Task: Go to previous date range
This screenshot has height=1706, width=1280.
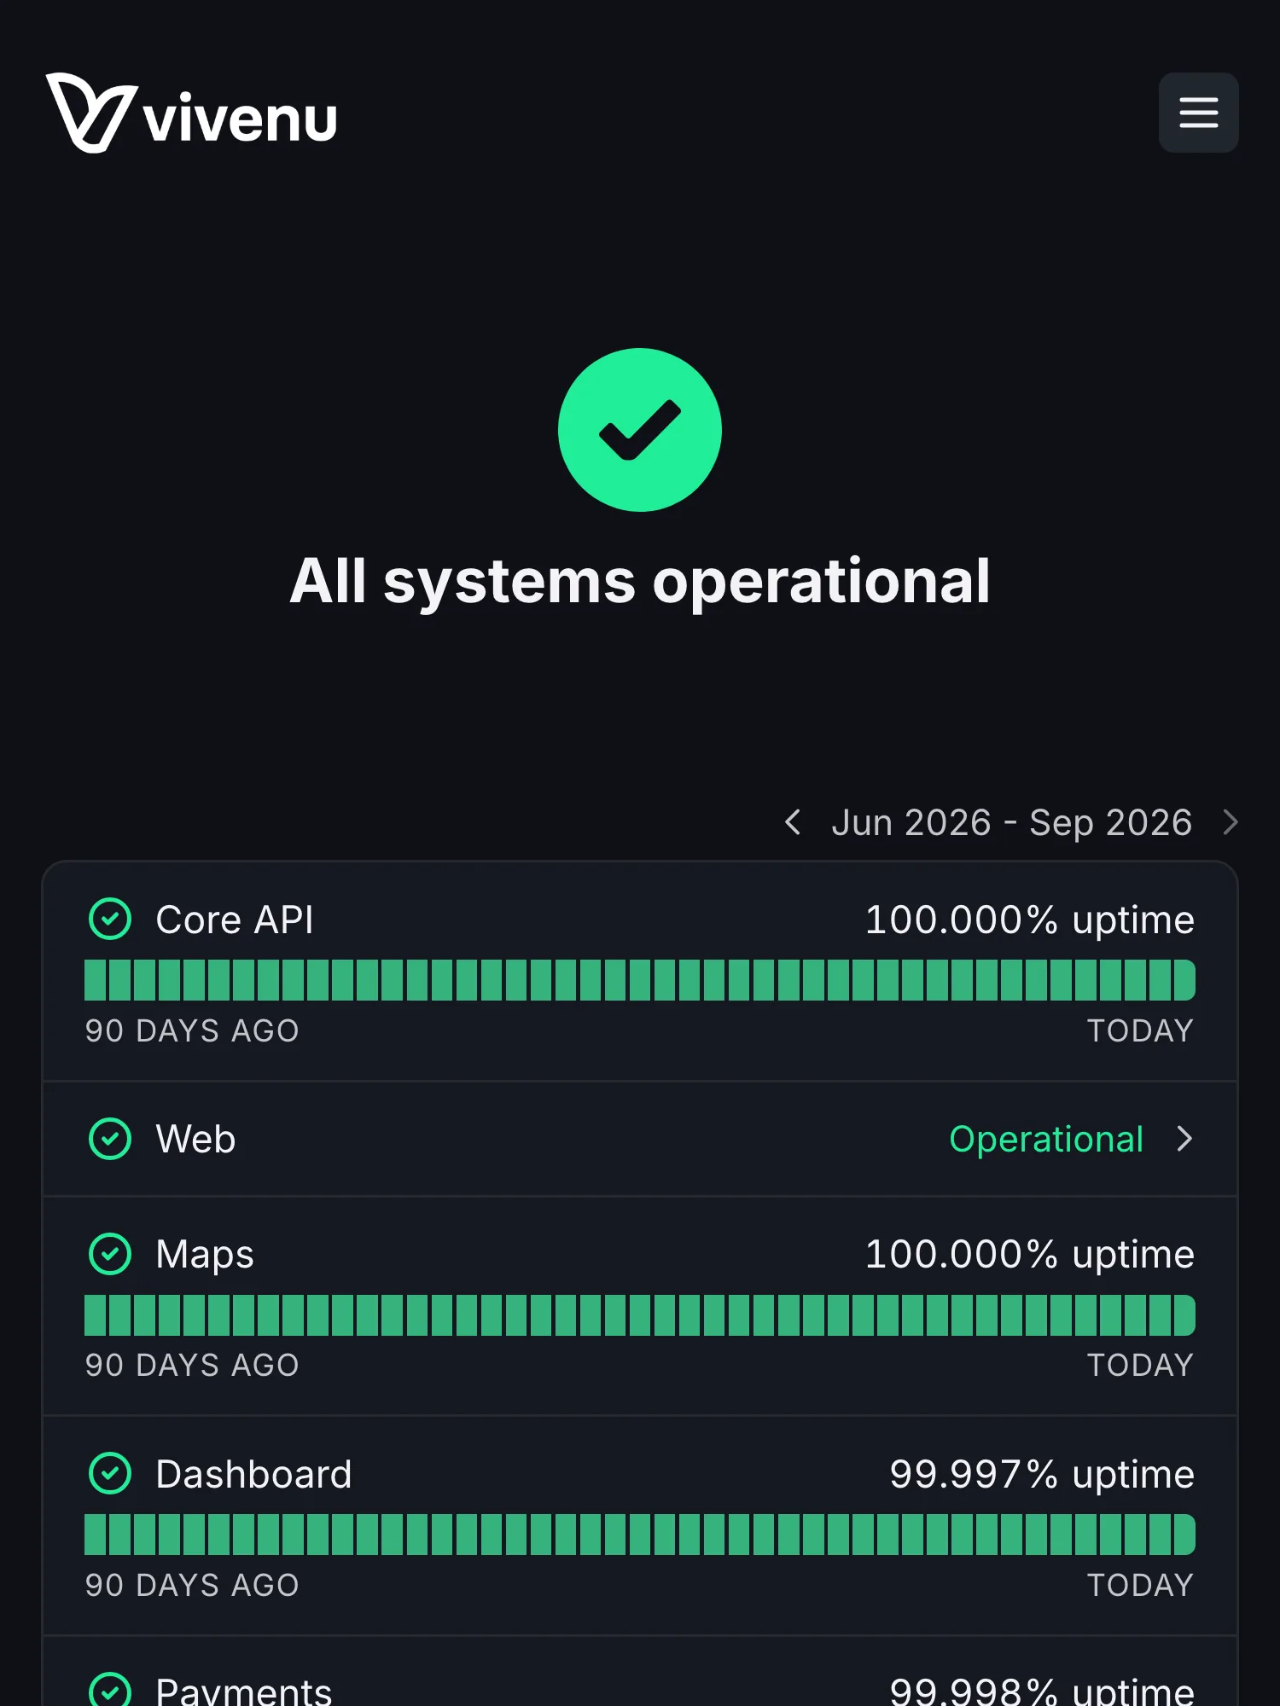Action: click(793, 822)
